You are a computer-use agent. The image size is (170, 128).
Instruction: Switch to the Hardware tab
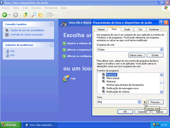pyautogui.click(x=154, y=30)
